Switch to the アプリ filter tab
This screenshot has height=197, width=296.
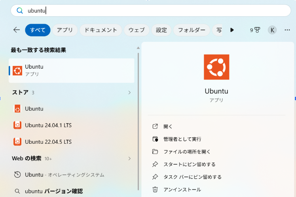click(65, 30)
